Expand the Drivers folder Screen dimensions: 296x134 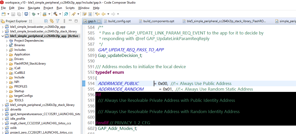tap(7, 59)
